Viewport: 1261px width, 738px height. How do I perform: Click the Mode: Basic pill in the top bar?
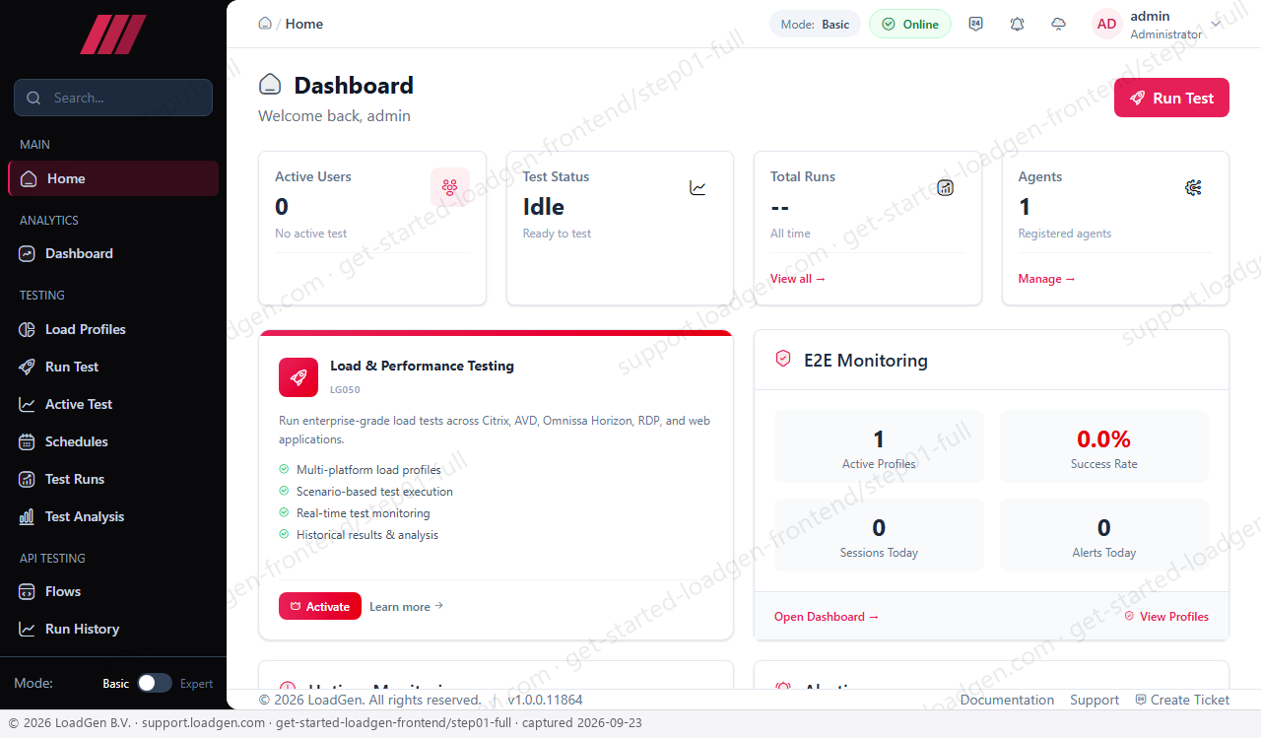(815, 25)
